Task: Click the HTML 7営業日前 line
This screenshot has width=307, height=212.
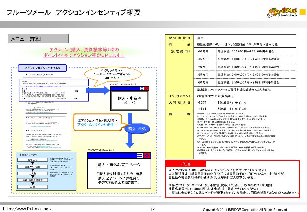Action: pyautogui.click(x=222, y=109)
